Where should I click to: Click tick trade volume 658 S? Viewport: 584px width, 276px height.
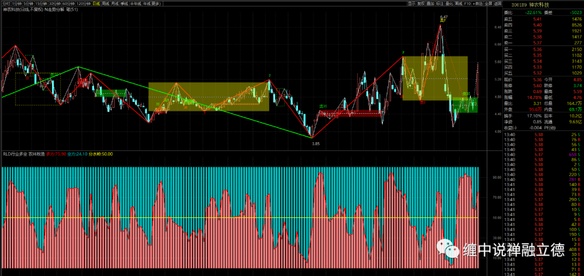pyautogui.click(x=575, y=154)
